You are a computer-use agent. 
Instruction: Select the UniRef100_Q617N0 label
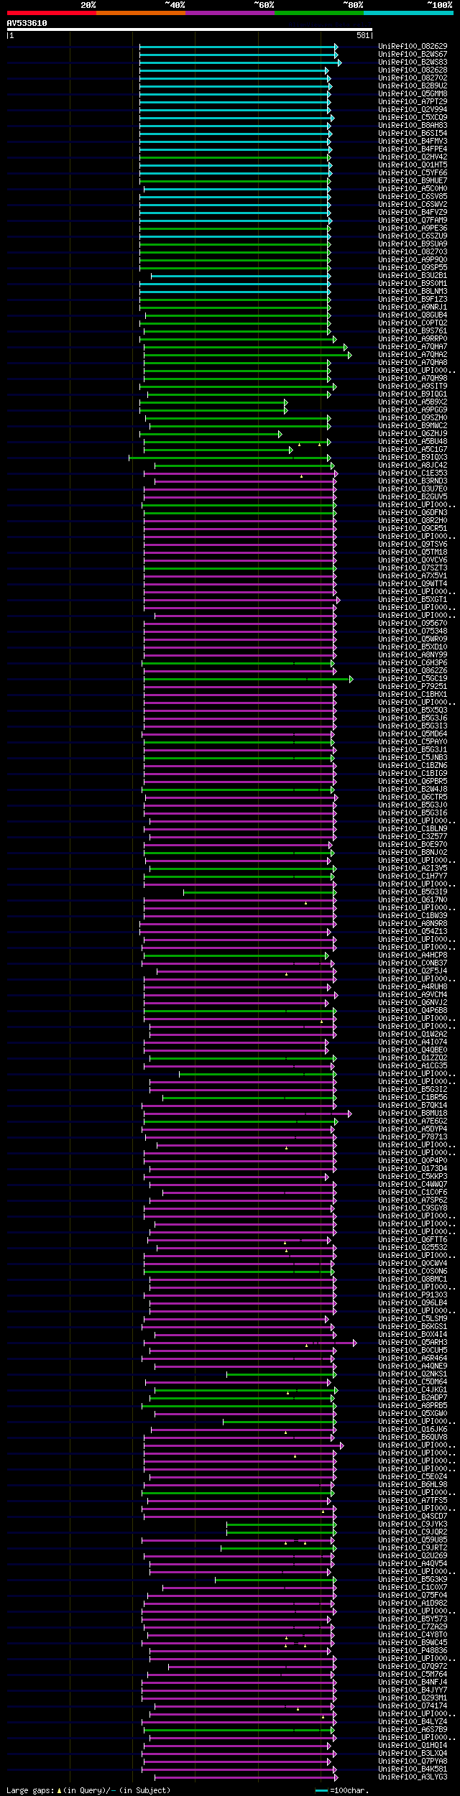tap(413, 900)
